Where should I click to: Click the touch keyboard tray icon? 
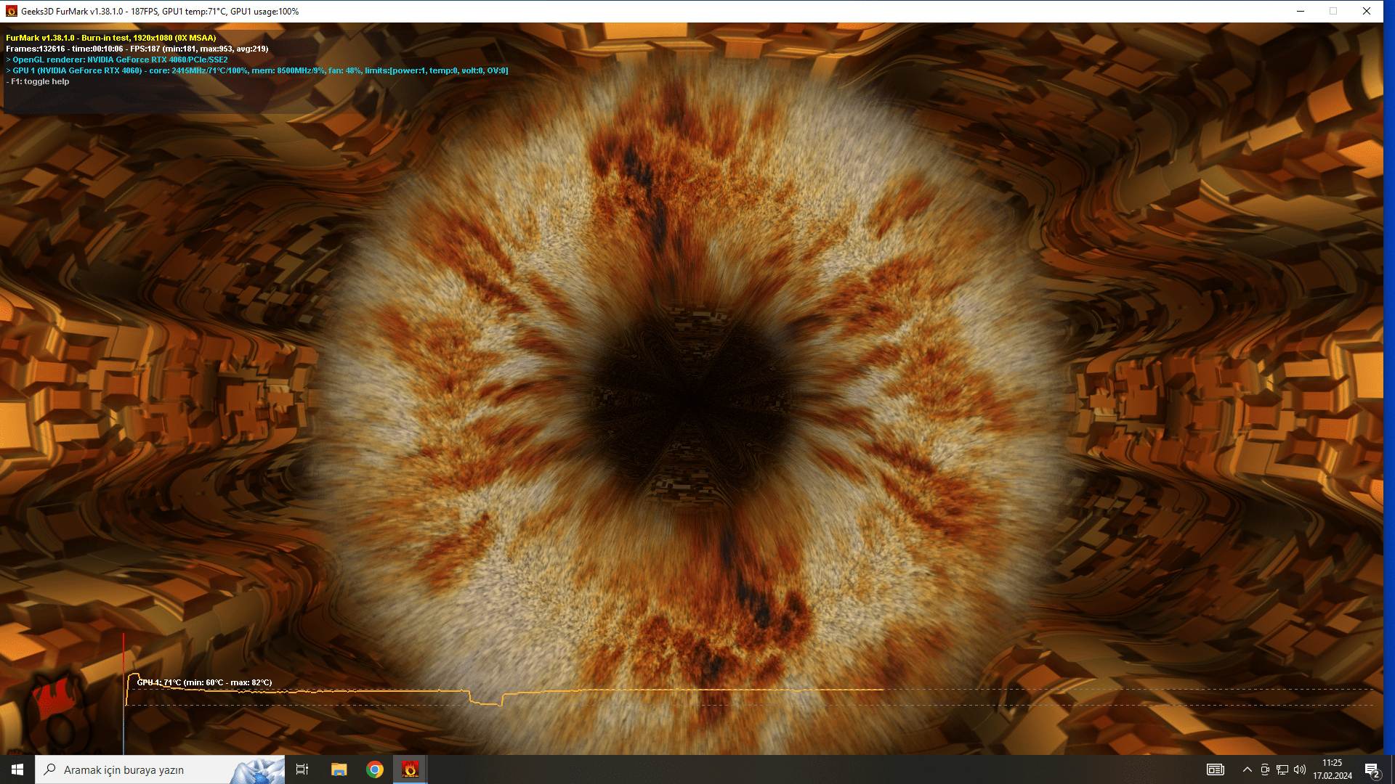pyautogui.click(x=1216, y=769)
